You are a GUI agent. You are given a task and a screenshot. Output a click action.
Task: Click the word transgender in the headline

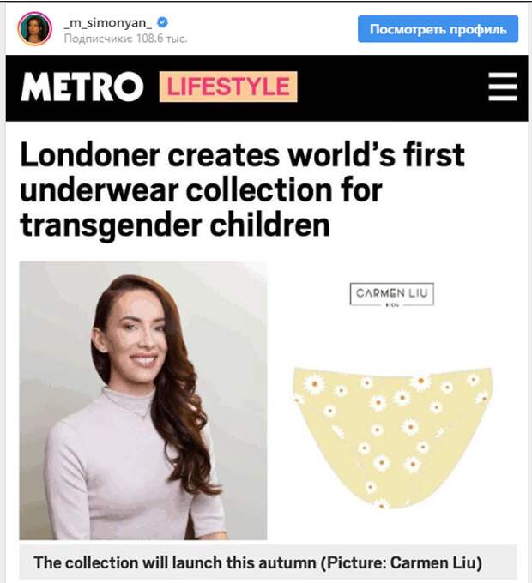[x=112, y=226]
